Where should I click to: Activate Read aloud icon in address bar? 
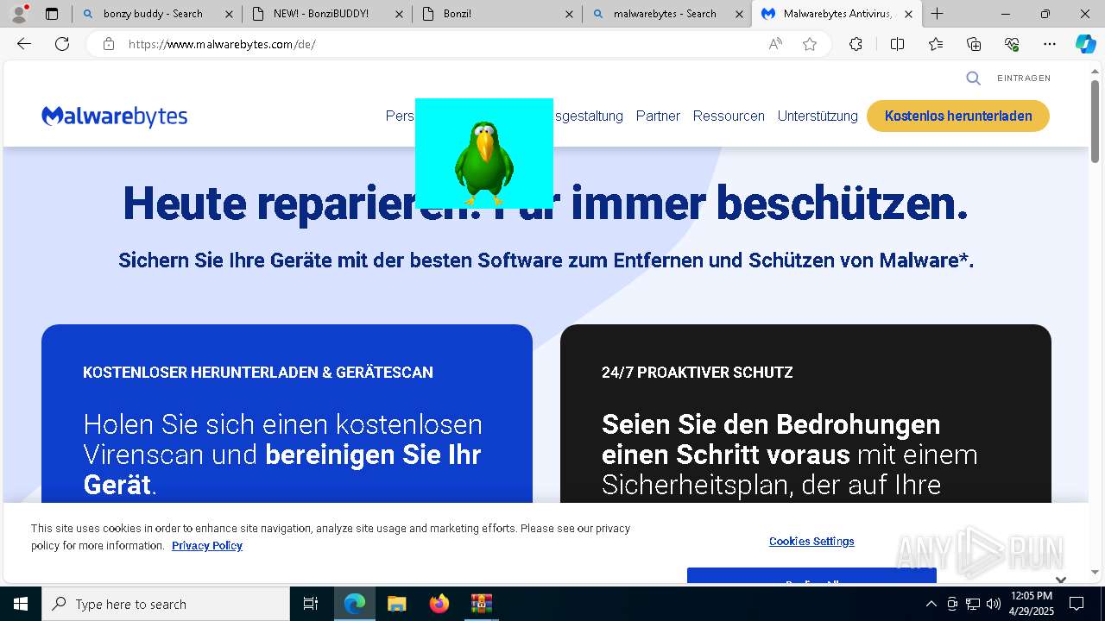[x=775, y=44]
